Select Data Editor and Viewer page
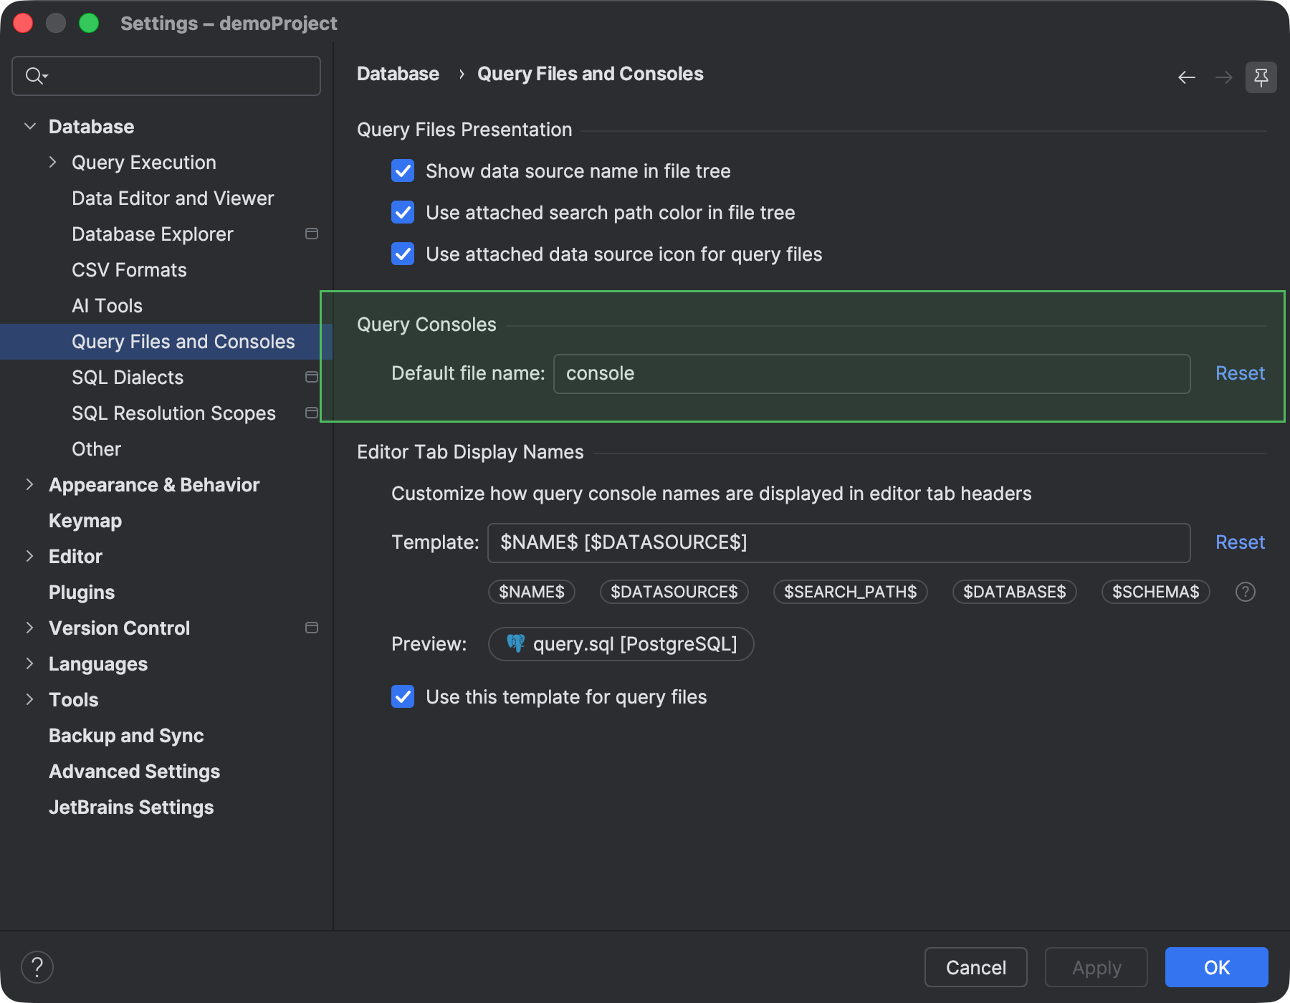This screenshot has width=1290, height=1003. [173, 198]
